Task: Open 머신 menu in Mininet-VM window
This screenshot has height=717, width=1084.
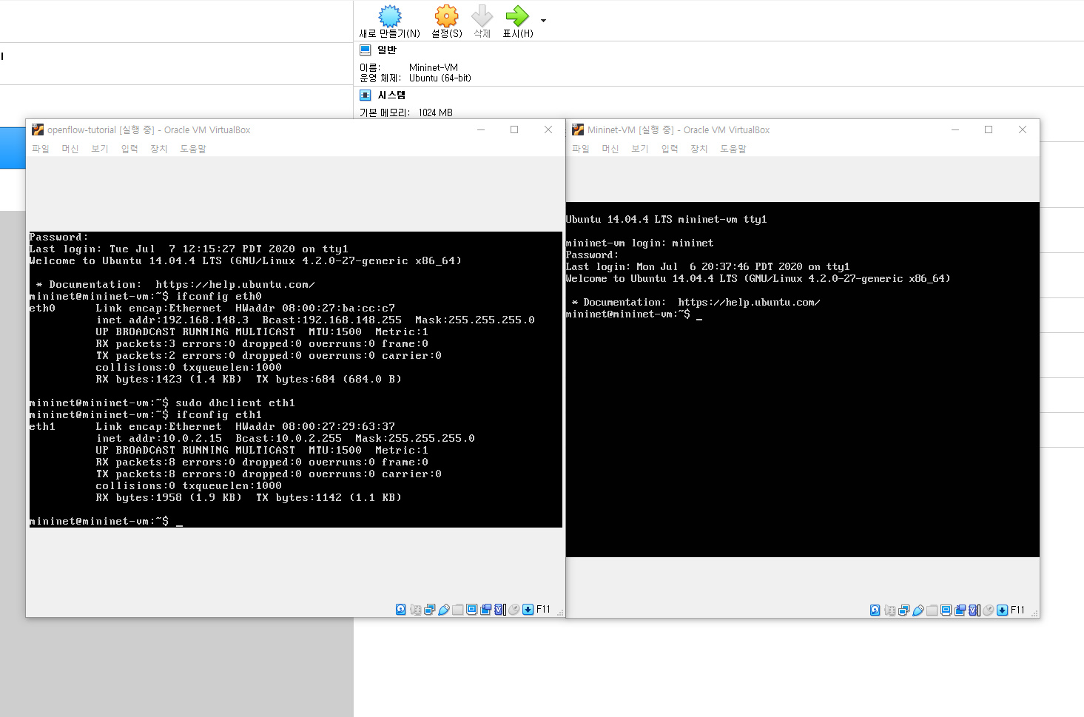Action: [610, 149]
